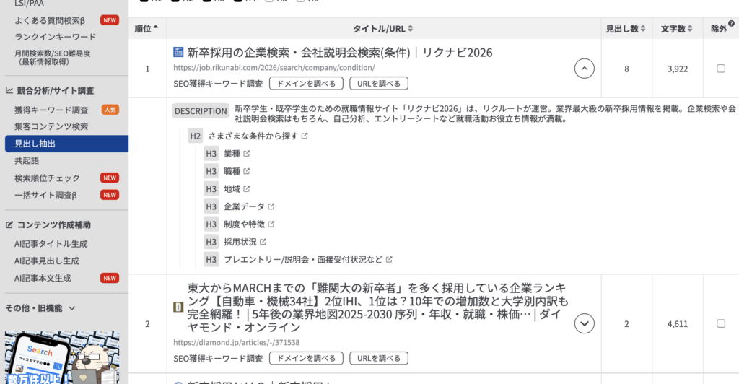739x384 pixels.
Task: Select 獲得キーワード調査 in the sidebar
Action: 51,110
